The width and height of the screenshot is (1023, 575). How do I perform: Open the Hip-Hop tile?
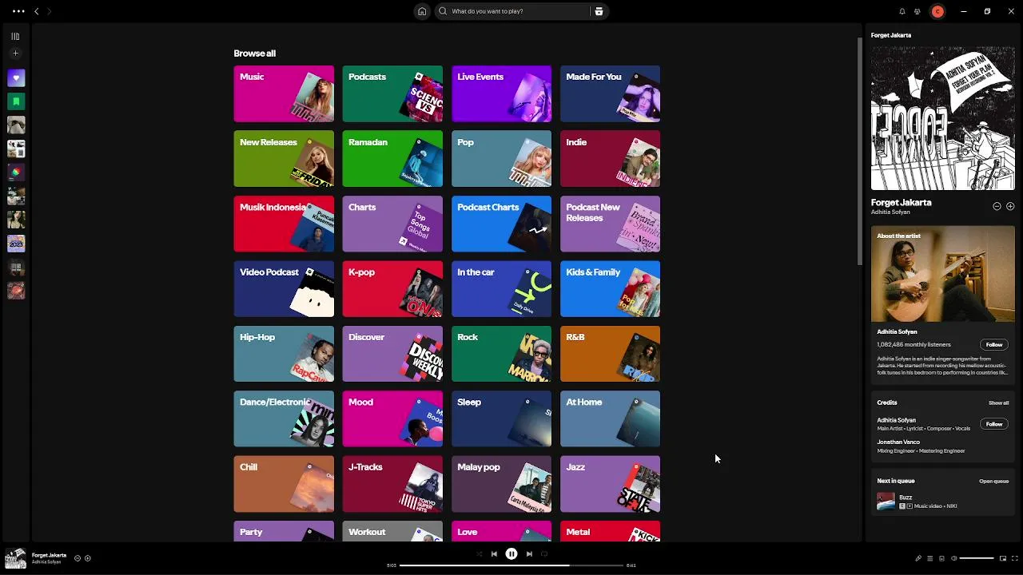pos(284,354)
